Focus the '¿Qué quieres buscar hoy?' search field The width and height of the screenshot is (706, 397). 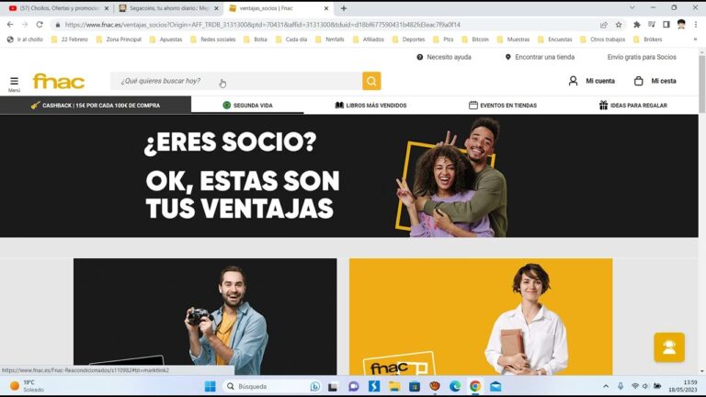coord(236,81)
